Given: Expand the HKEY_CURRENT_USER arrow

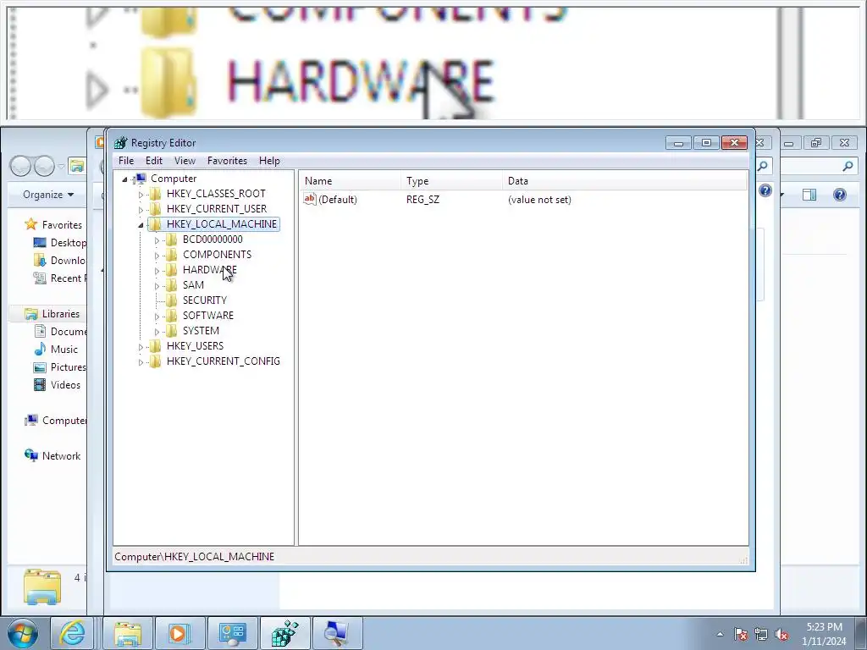Looking at the screenshot, I should [141, 210].
